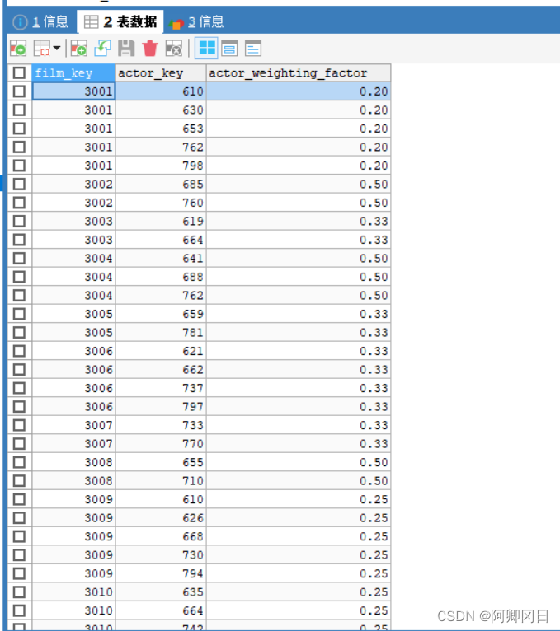
Task: Check the row with film_key 3008 actor_key 710
Action: point(19,480)
